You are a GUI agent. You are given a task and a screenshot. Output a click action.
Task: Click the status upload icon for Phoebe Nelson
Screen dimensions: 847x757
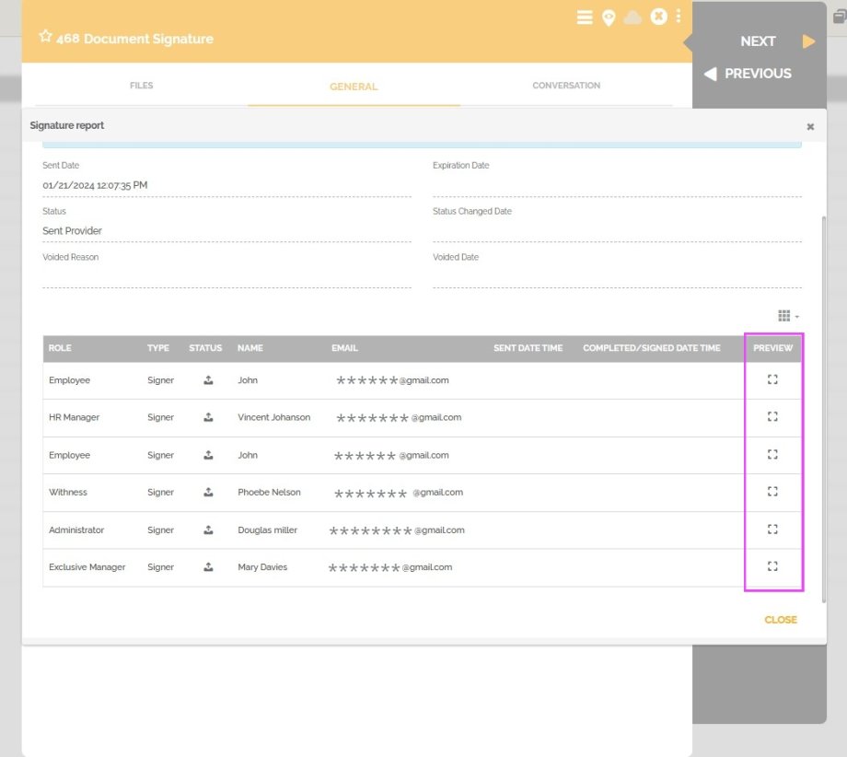(x=207, y=491)
